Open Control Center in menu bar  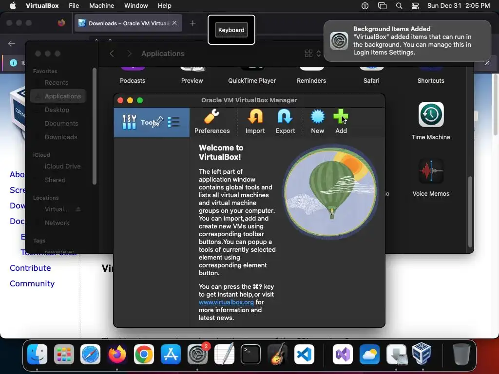point(415,6)
